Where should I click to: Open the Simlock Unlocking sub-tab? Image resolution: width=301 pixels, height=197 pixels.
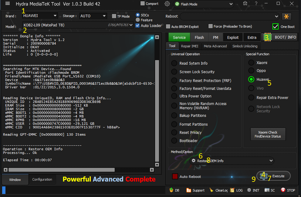click(245, 46)
